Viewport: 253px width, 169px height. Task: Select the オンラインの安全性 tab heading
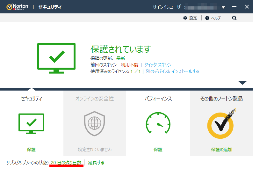point(95,99)
